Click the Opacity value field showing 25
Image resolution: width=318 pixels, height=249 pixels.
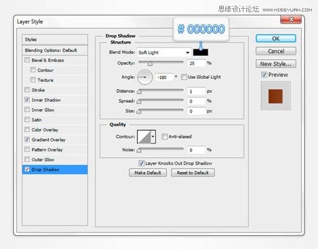196,63
